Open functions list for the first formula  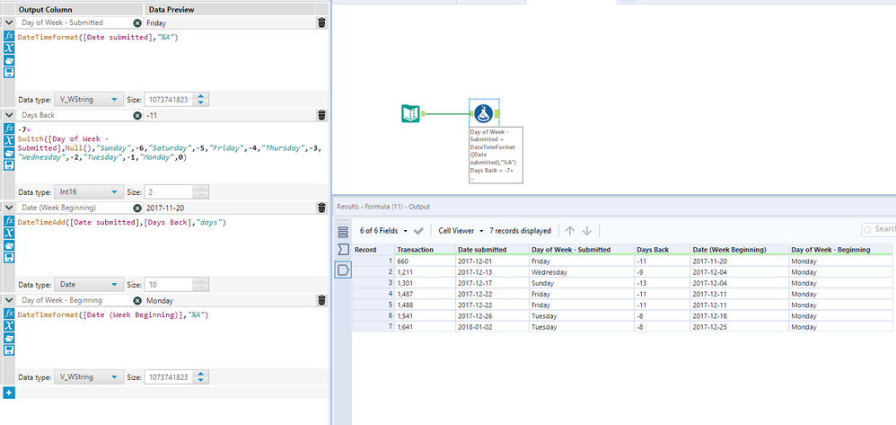click(9, 36)
